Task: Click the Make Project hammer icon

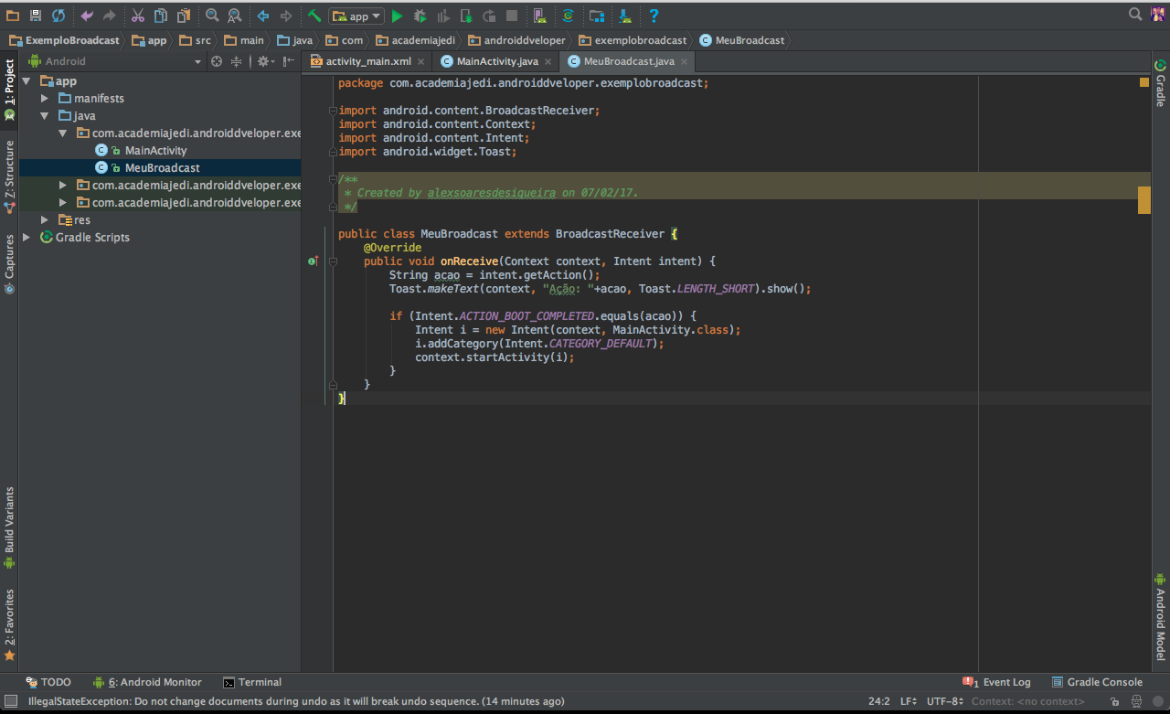Action: coord(314,16)
